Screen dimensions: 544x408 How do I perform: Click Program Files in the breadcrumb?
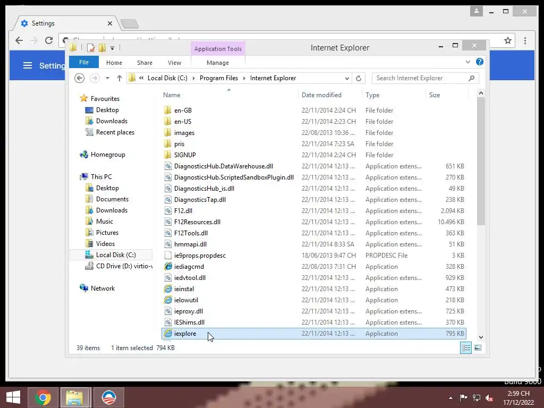click(218, 78)
